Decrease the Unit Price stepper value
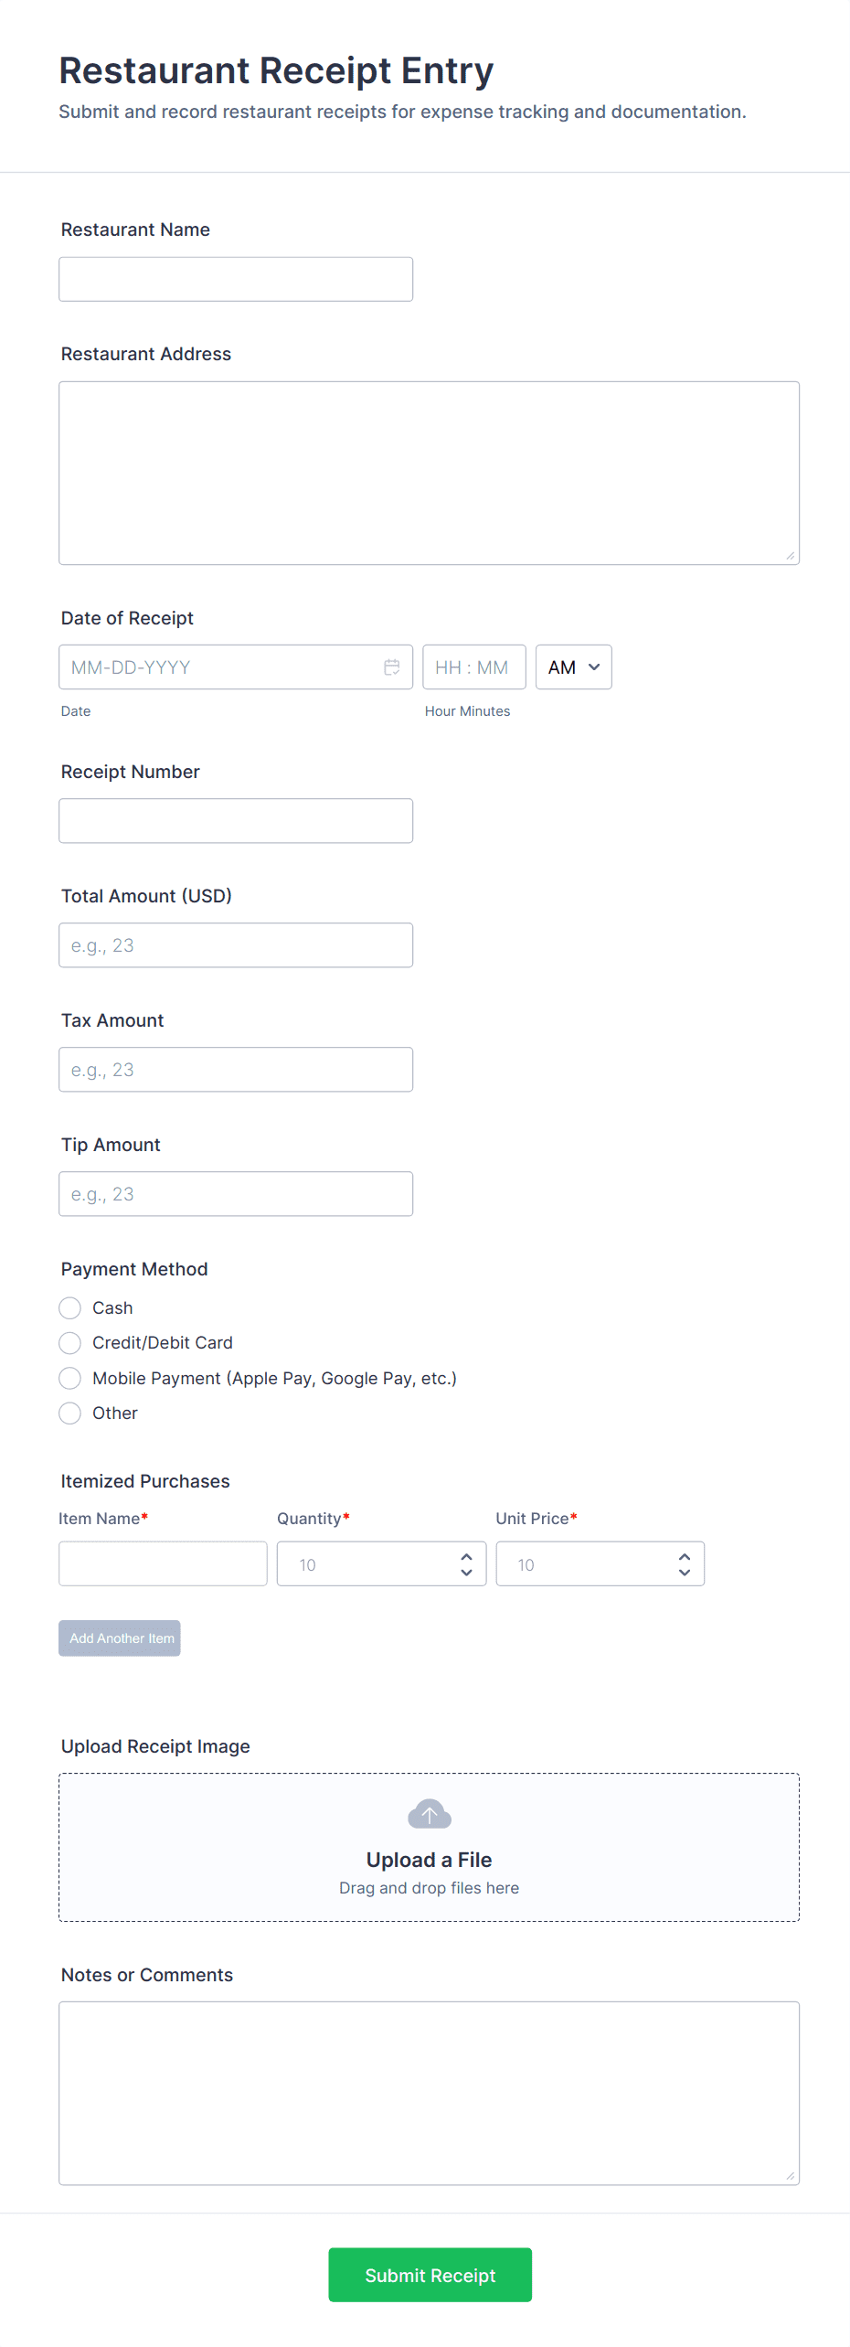Viewport: 850px width, 2347px height. [685, 1573]
